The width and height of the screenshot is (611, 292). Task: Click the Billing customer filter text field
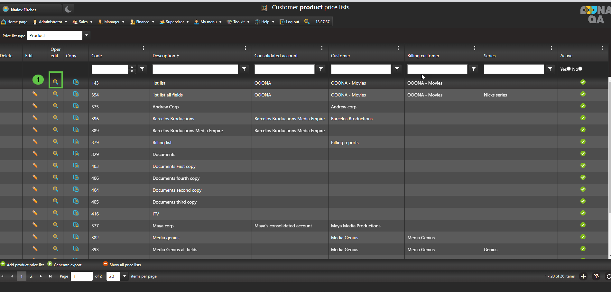pyautogui.click(x=437, y=69)
